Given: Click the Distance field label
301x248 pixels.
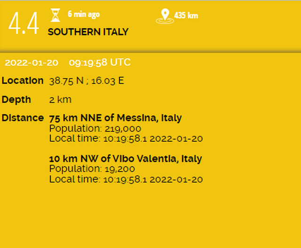Looking at the screenshot, I should pos(23,117).
